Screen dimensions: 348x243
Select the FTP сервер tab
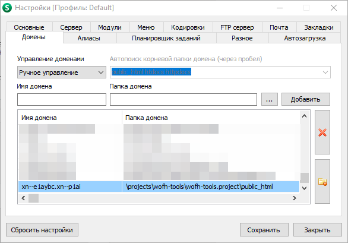coord(237,27)
